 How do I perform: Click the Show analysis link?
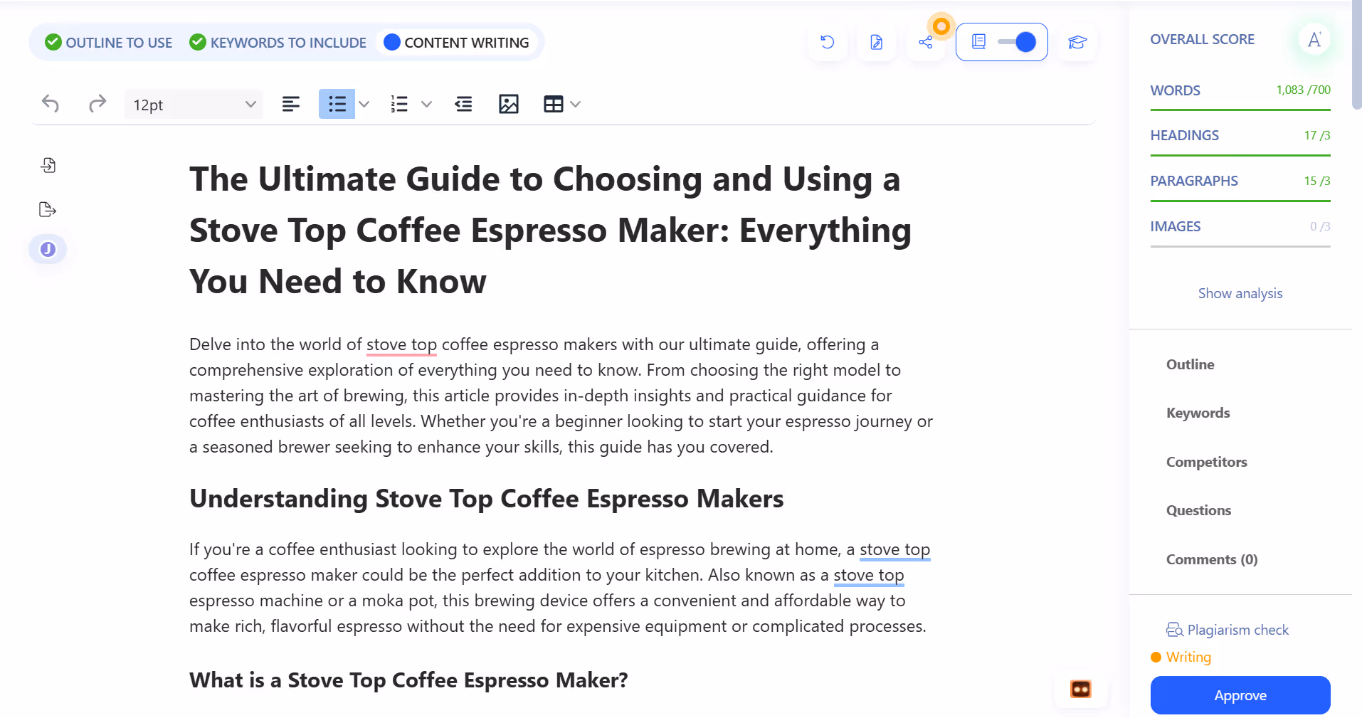[1240, 293]
